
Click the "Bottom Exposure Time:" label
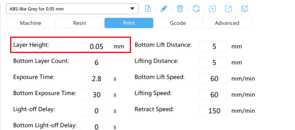pyautogui.click(x=45, y=93)
